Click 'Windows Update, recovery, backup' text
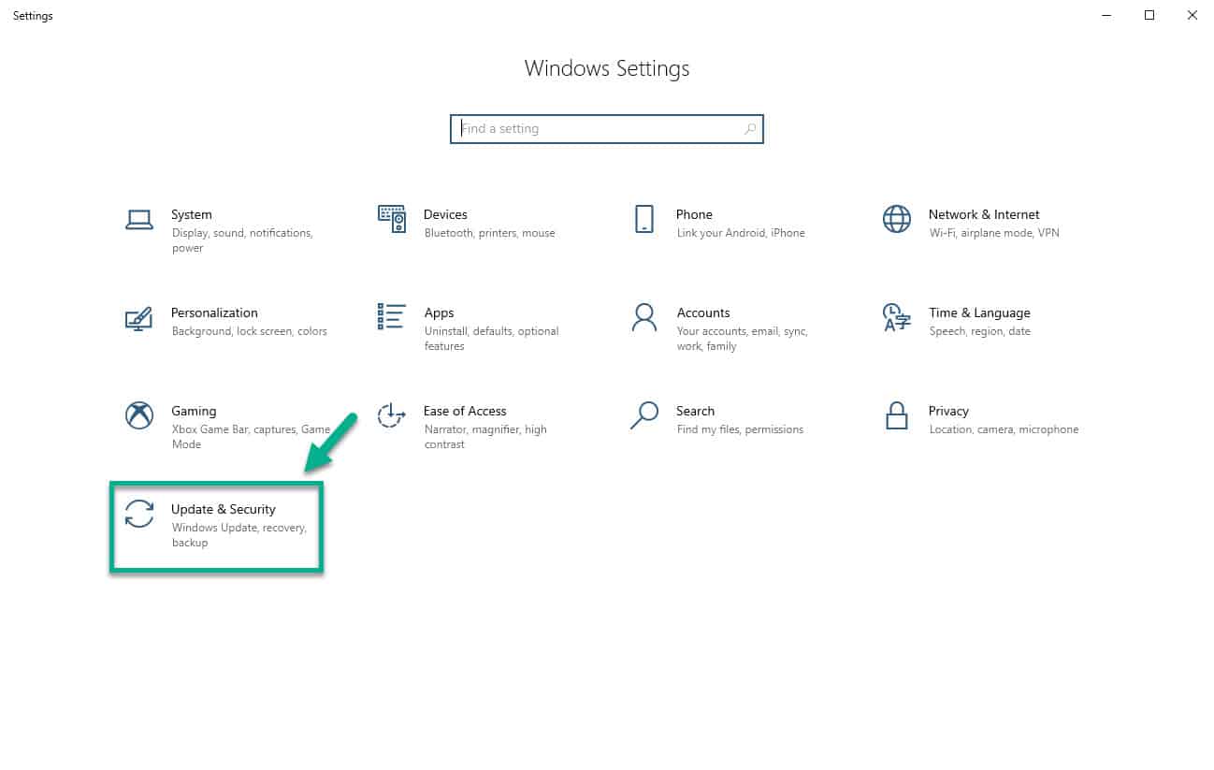The height and width of the screenshot is (770, 1214). (x=239, y=535)
